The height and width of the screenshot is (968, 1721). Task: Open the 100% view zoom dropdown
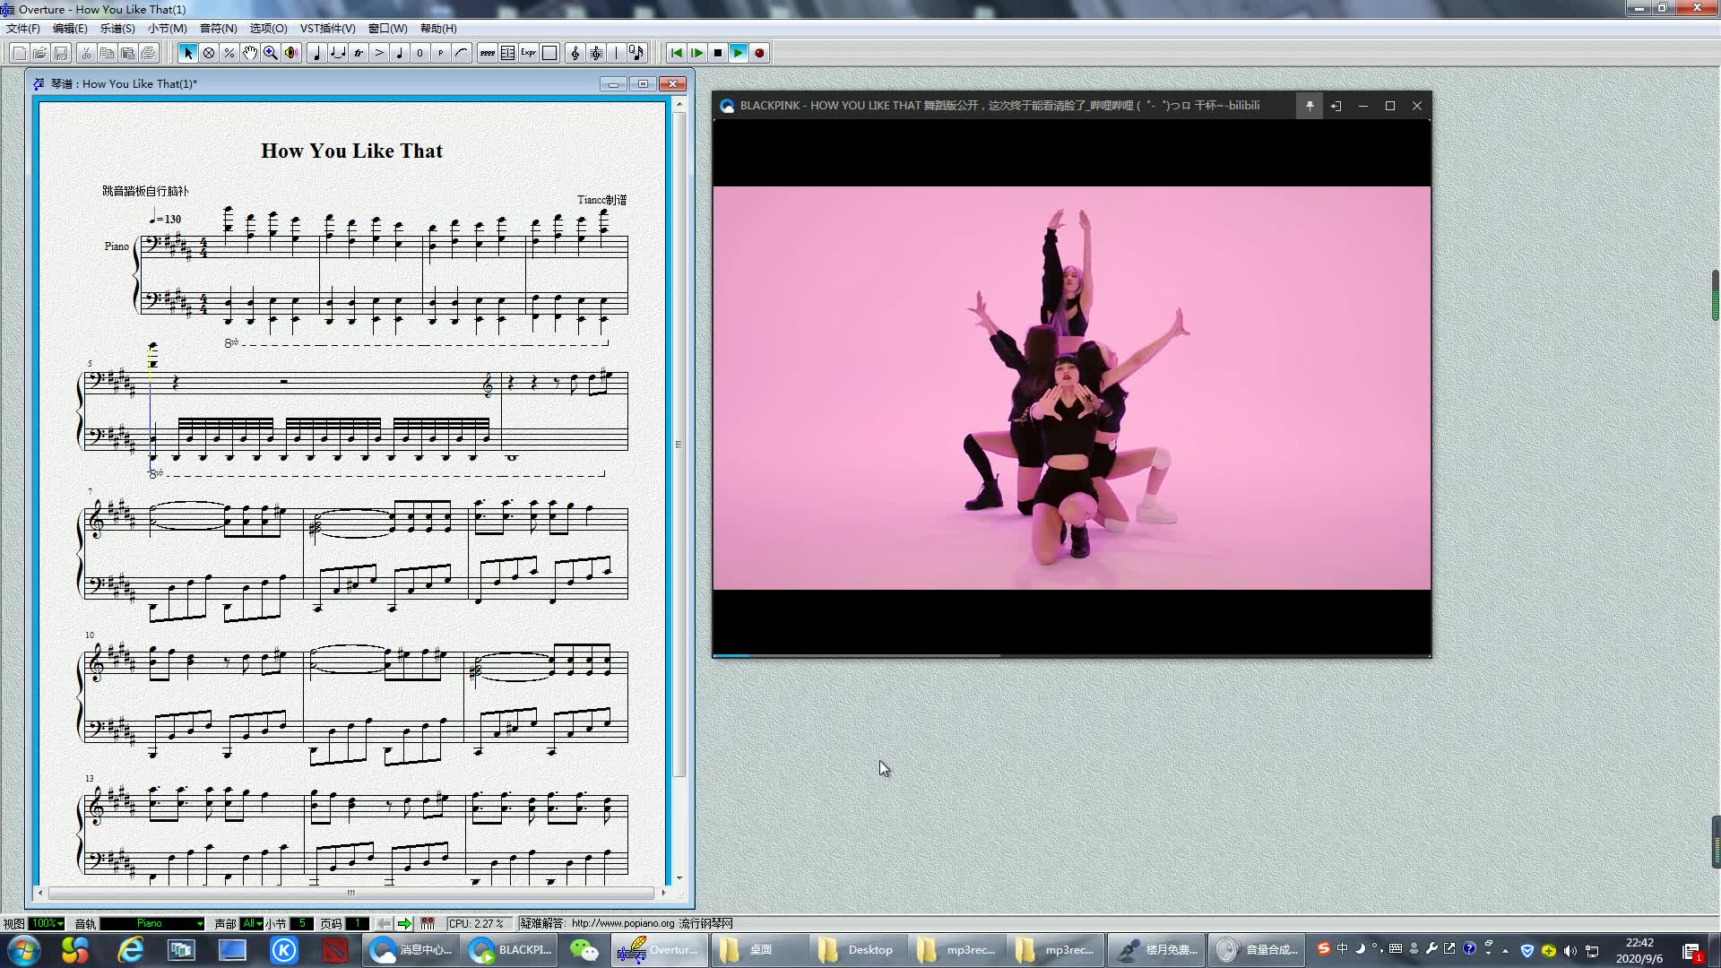pyautogui.click(x=48, y=923)
